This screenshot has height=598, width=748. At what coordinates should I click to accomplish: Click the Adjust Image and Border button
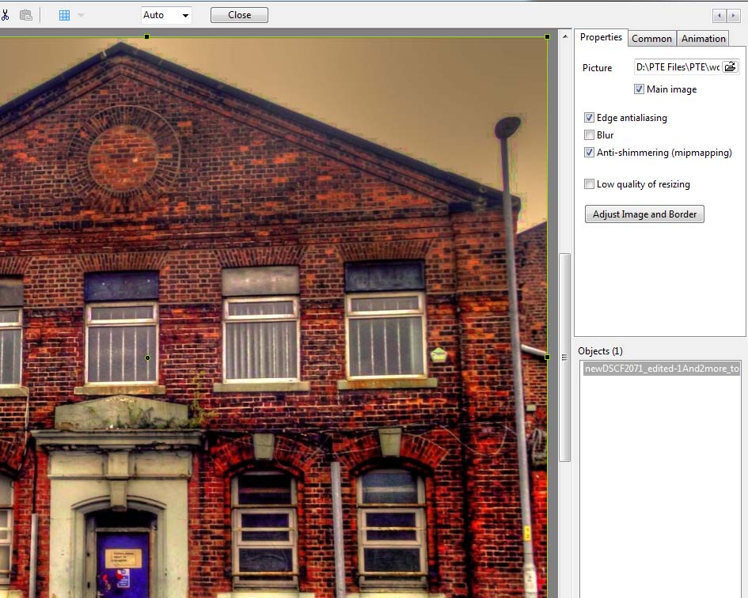(x=644, y=214)
